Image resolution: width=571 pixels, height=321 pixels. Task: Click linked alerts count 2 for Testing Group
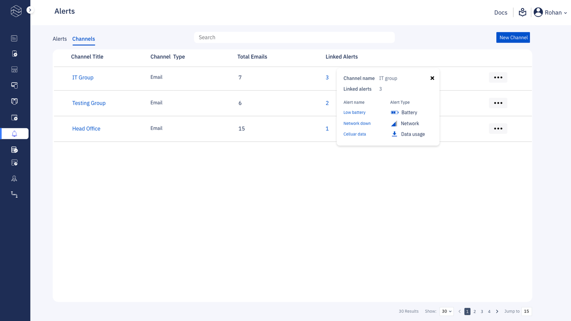[327, 103]
